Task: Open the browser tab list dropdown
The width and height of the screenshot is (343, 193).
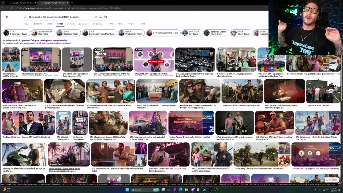Action: point(3,3)
